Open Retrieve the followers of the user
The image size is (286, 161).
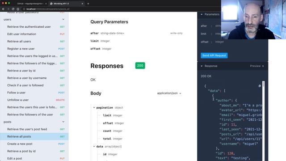coord(34,114)
